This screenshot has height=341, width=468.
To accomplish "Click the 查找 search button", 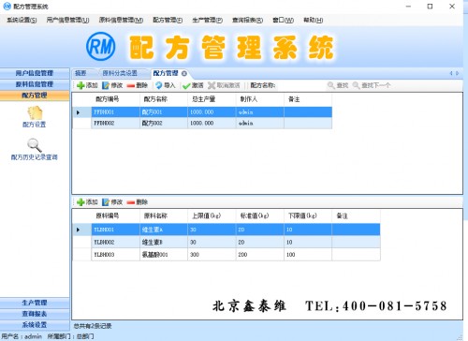I will click(338, 85).
